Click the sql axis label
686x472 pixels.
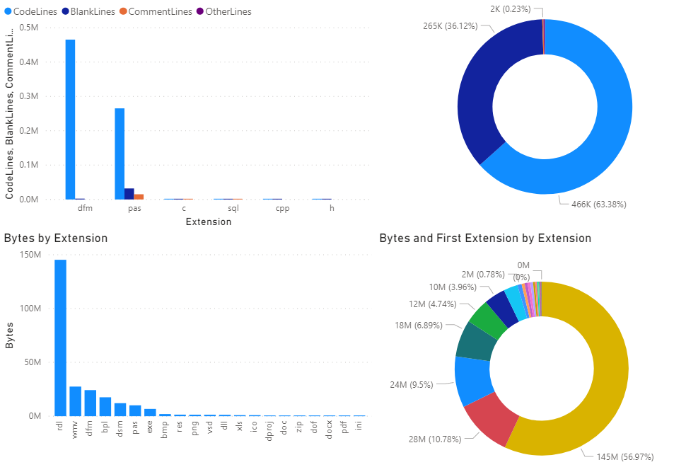point(233,209)
